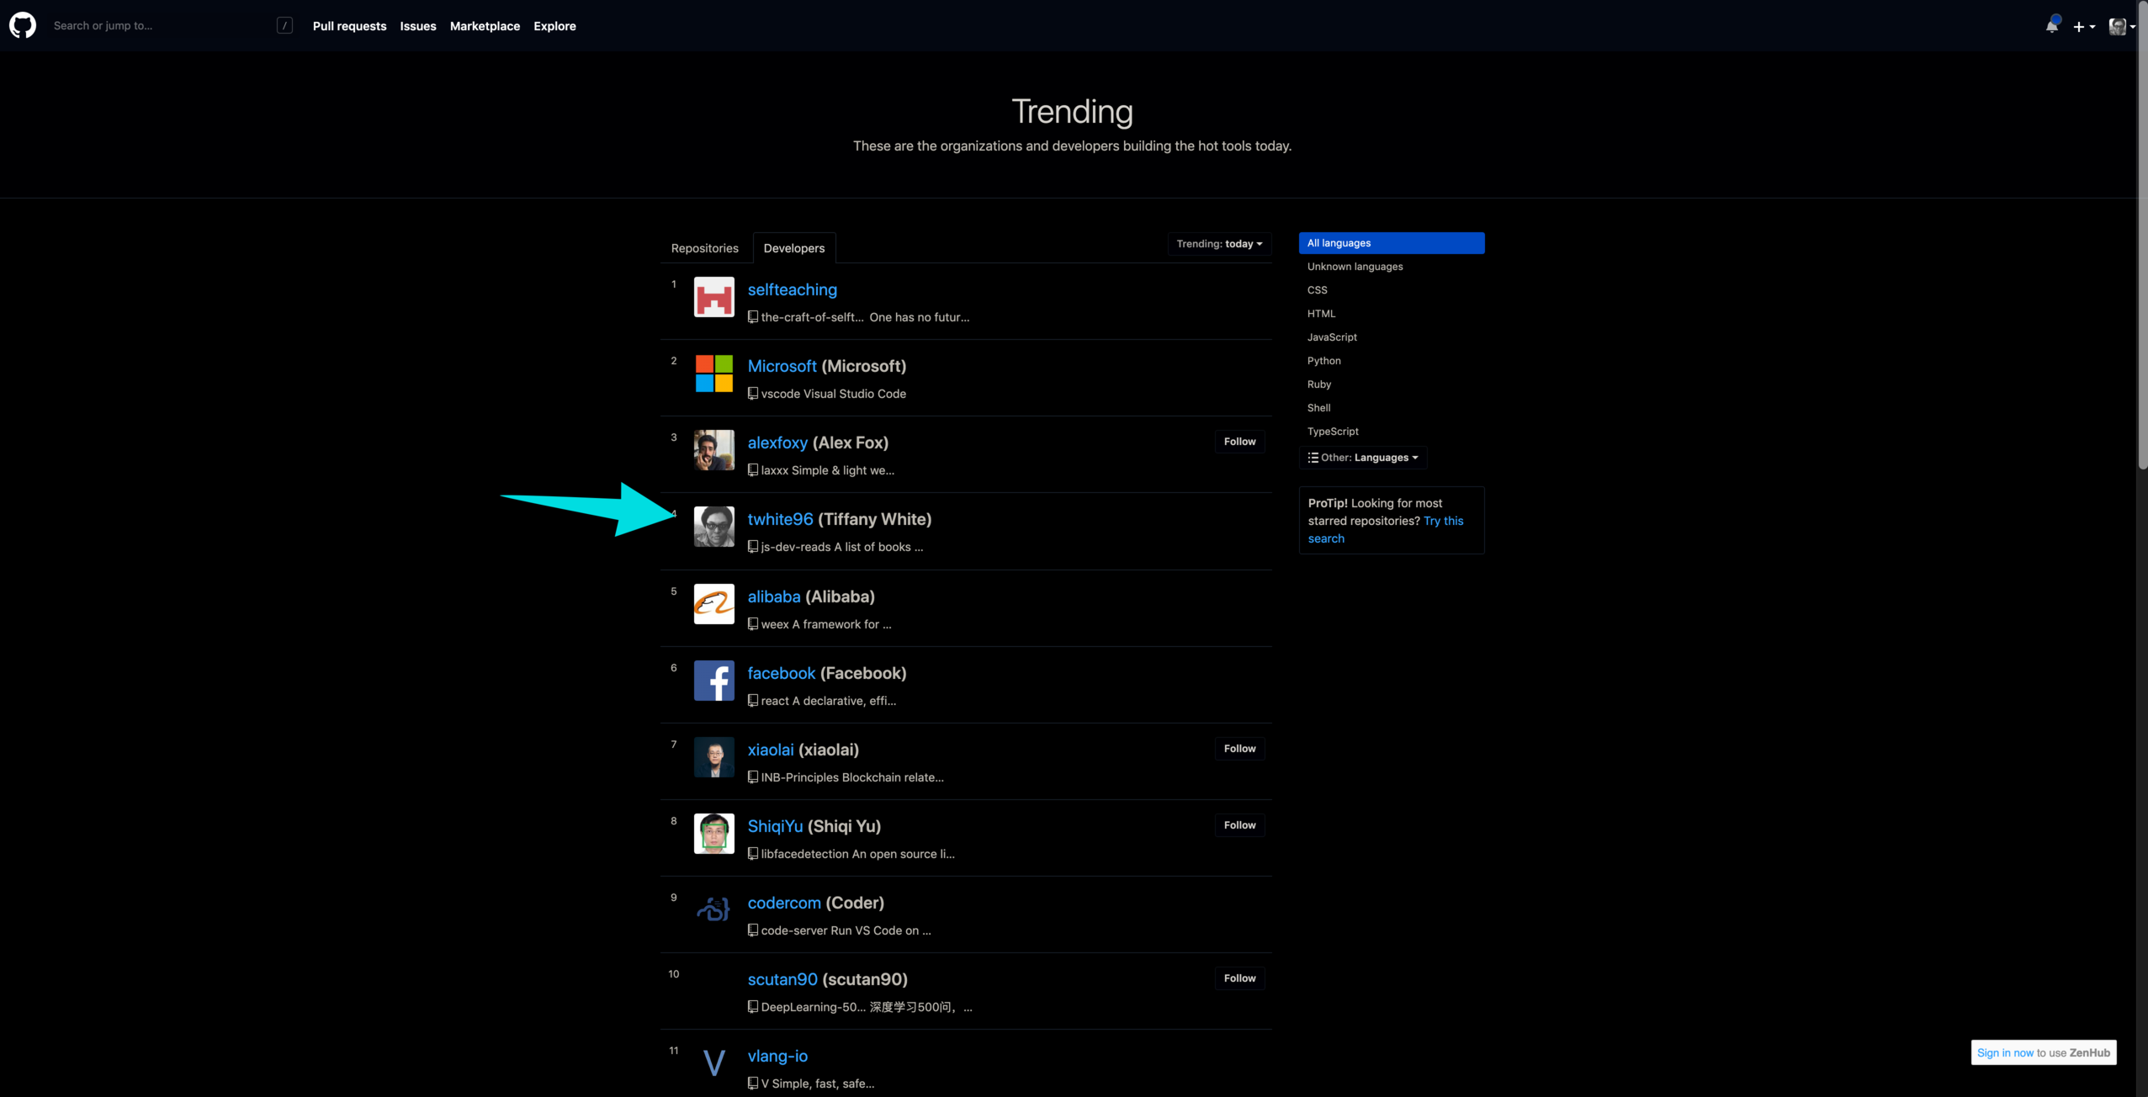Click the Search or jump to field
The width and height of the screenshot is (2148, 1097).
pyautogui.click(x=160, y=26)
